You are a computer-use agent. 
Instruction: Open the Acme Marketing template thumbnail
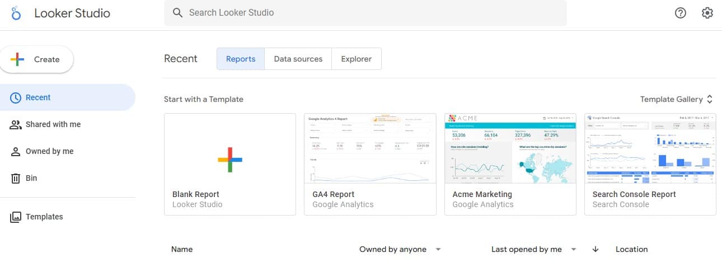click(510, 149)
